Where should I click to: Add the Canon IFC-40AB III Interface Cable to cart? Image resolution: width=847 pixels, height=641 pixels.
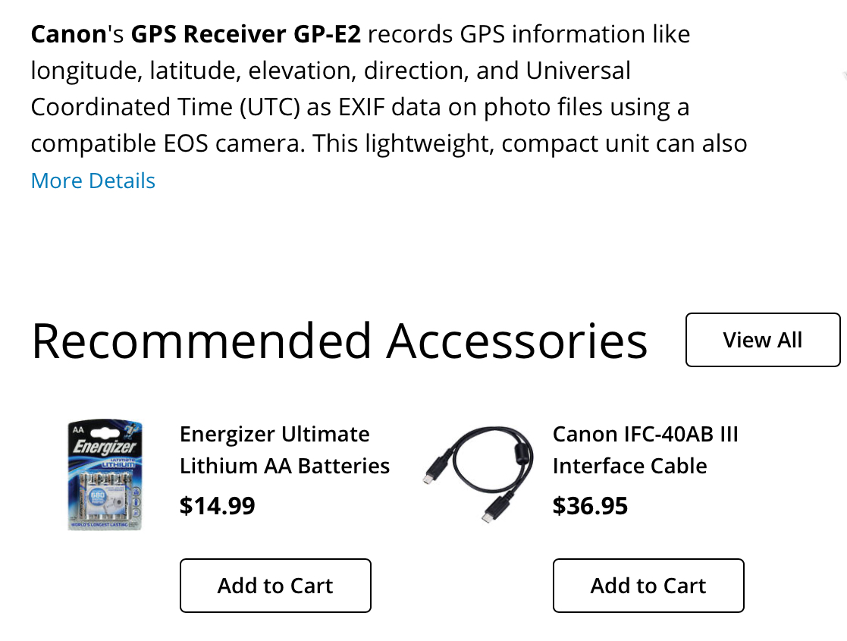pyautogui.click(x=648, y=585)
